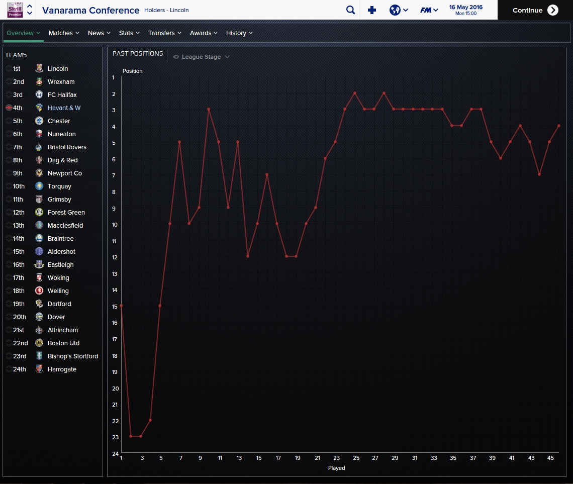Screen dimensions: 573x484
Task: Toggle graph line for 6th Nuneaton
Action: pyautogui.click(x=9, y=134)
